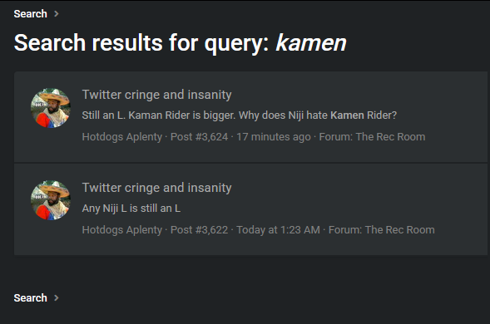Open the thread title of the second search result
The height and width of the screenshot is (324, 490).
pos(156,188)
